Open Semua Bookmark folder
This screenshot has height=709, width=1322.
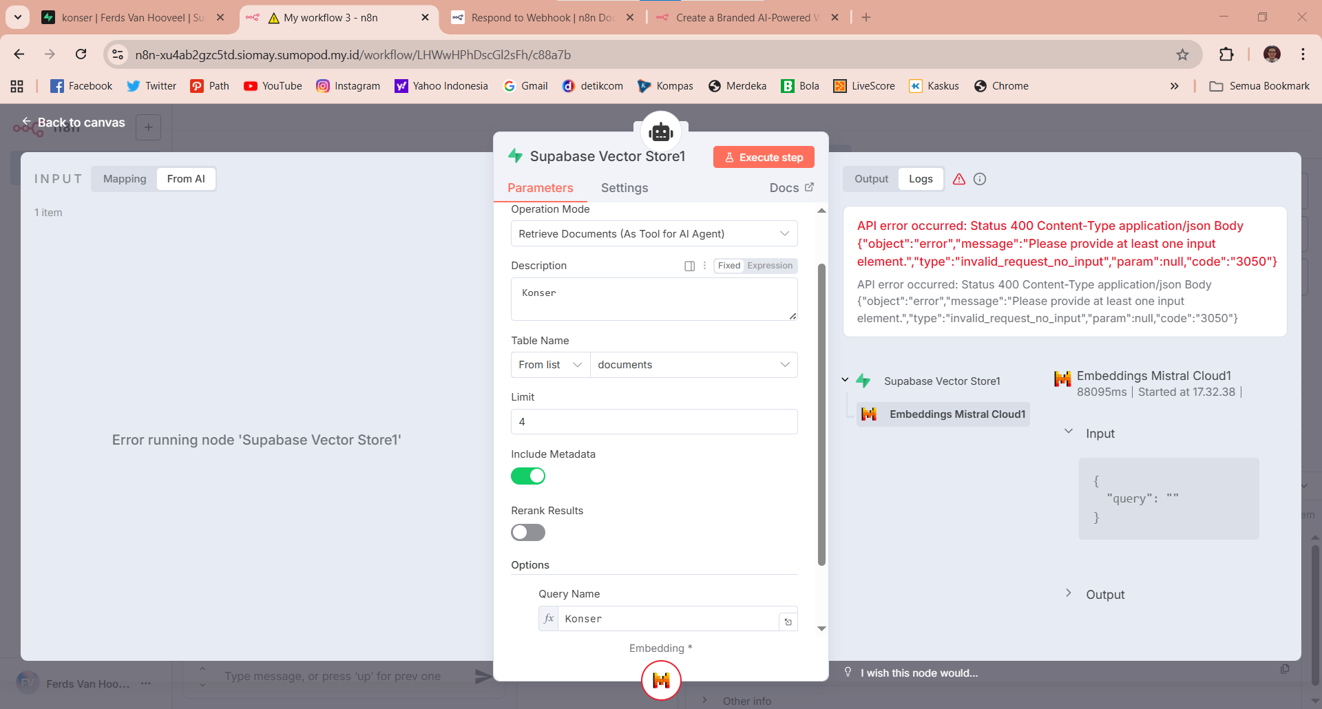(1259, 86)
